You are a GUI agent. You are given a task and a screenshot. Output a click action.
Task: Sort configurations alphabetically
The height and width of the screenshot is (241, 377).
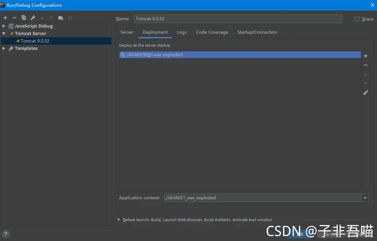pos(70,18)
